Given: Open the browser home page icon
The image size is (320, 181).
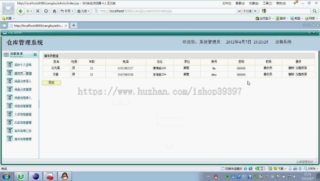Looking at the screenshot, I should 54,11.
